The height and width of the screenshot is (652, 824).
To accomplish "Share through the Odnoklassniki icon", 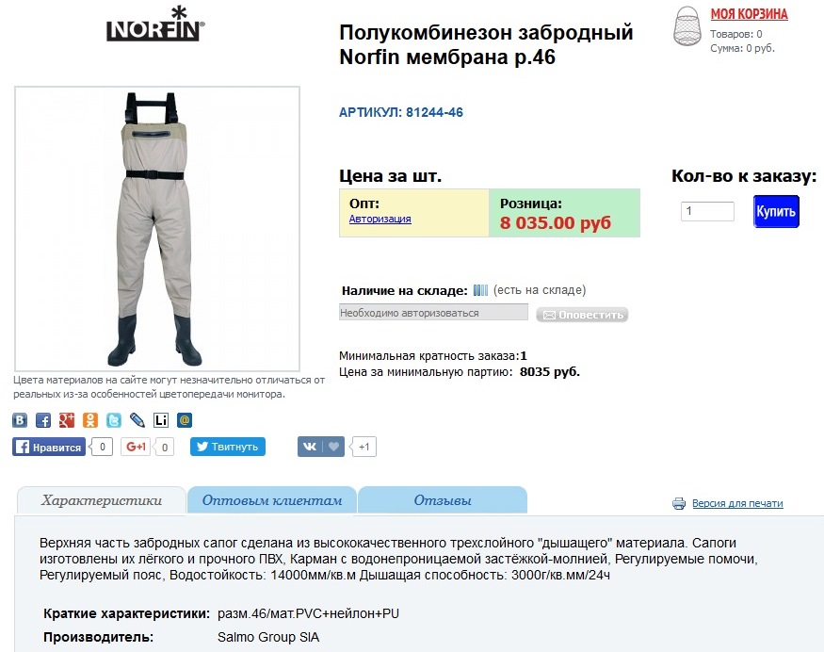I will coord(90,420).
